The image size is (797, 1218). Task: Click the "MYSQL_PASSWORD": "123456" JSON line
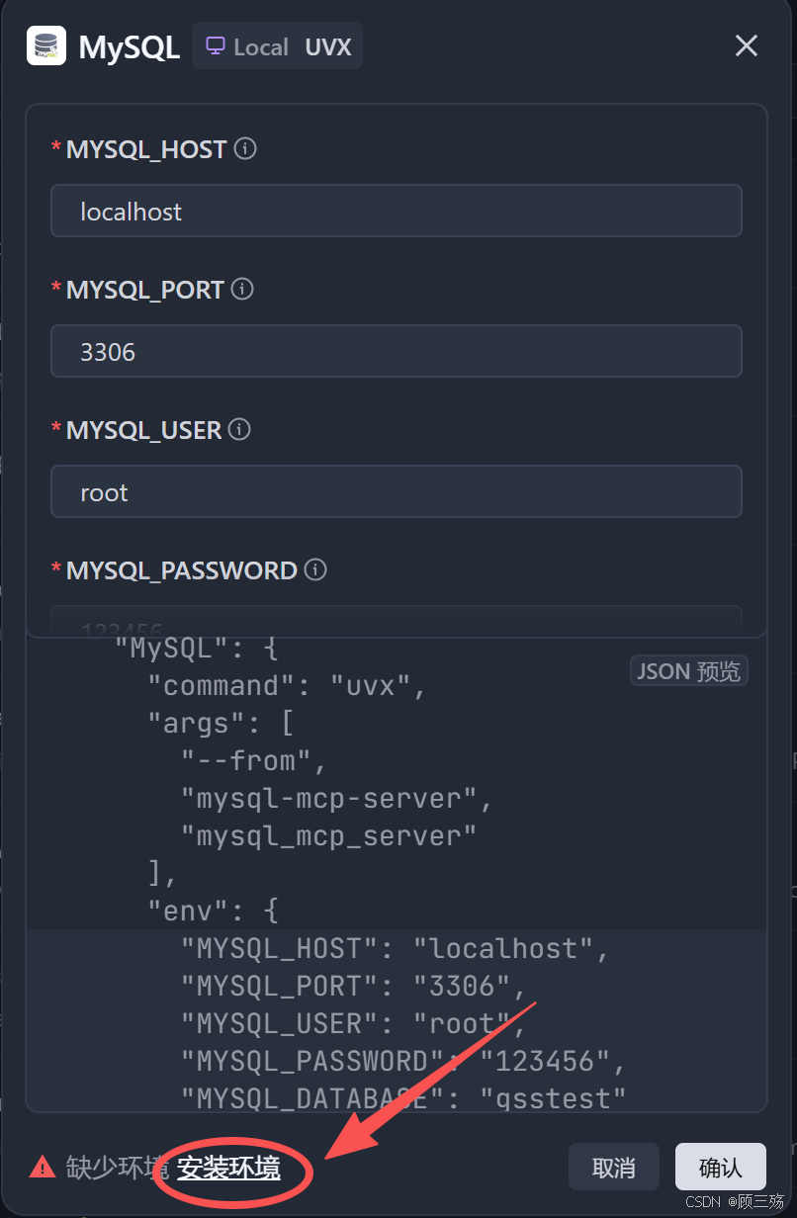pyautogui.click(x=403, y=1062)
